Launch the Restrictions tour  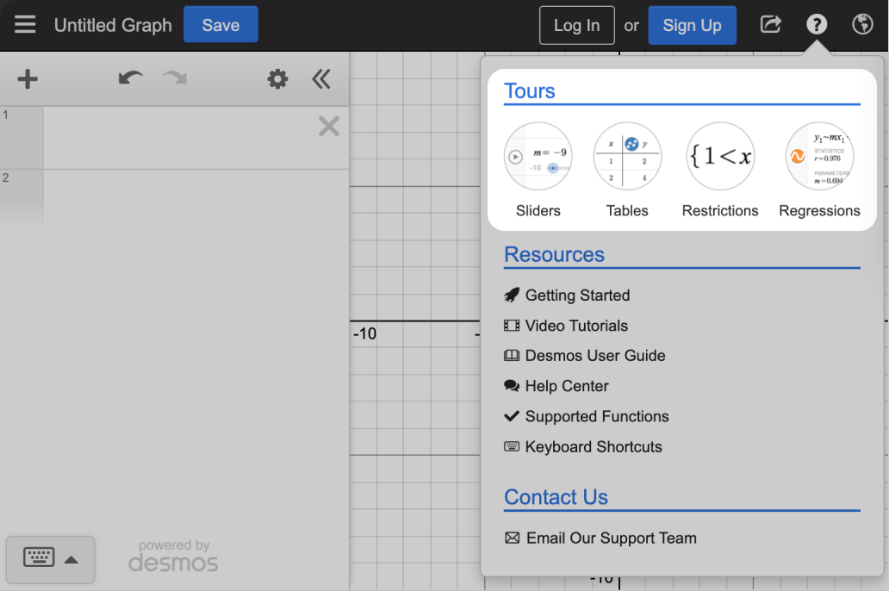720,157
